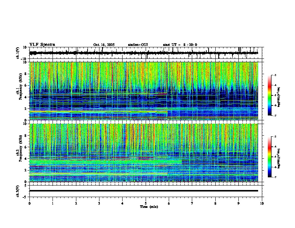This screenshot has width=295, height=228.
Task: Click the "-7" label on ch.2 color scale
Action: tap(275, 177)
